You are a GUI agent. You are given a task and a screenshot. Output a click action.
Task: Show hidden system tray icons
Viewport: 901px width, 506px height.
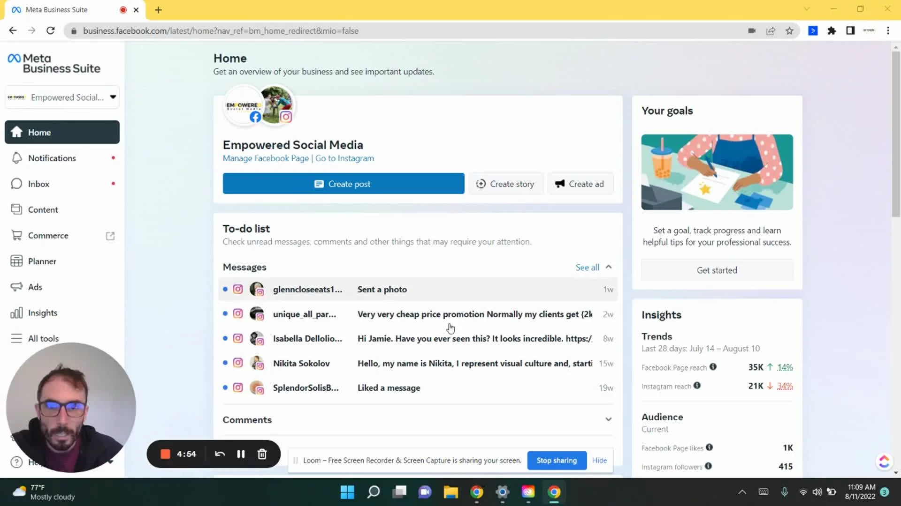[x=742, y=492]
